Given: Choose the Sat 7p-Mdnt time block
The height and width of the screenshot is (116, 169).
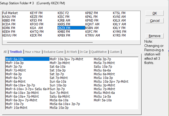Looking at the screenshot, I should coord(59,78).
